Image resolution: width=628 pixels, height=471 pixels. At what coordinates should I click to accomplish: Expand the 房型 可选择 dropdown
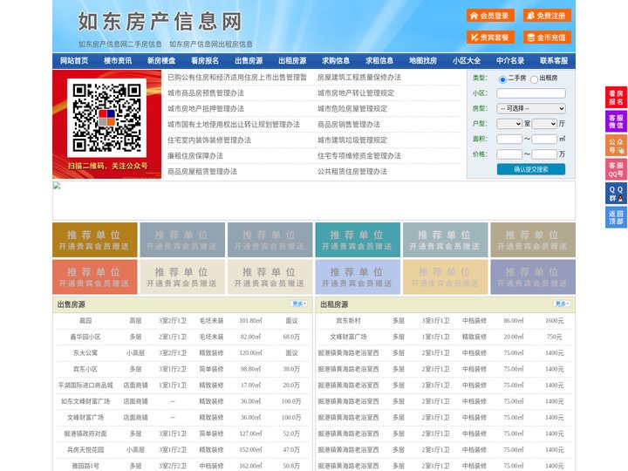click(531, 108)
